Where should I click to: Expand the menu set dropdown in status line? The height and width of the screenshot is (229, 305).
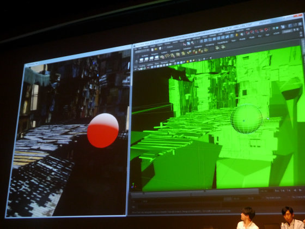tap(142, 51)
